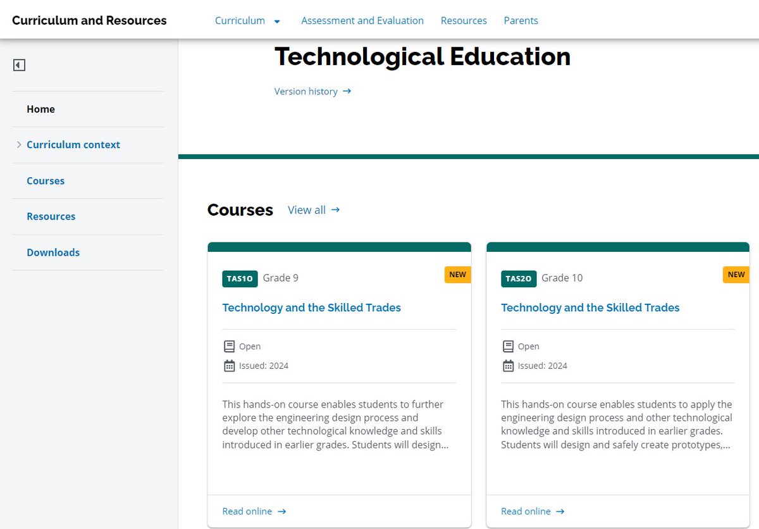This screenshot has height=529, width=759.
Task: Click the TAS2O course description paragraph
Action: [617, 425]
